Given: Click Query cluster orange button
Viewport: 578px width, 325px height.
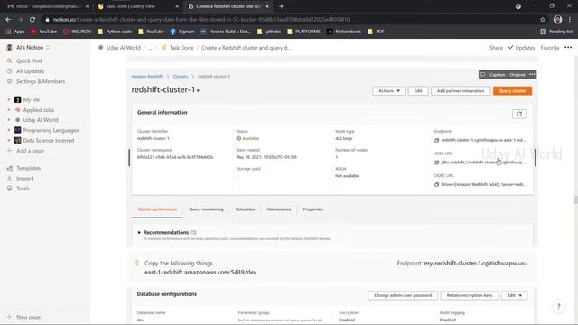Looking at the screenshot, I should point(512,90).
